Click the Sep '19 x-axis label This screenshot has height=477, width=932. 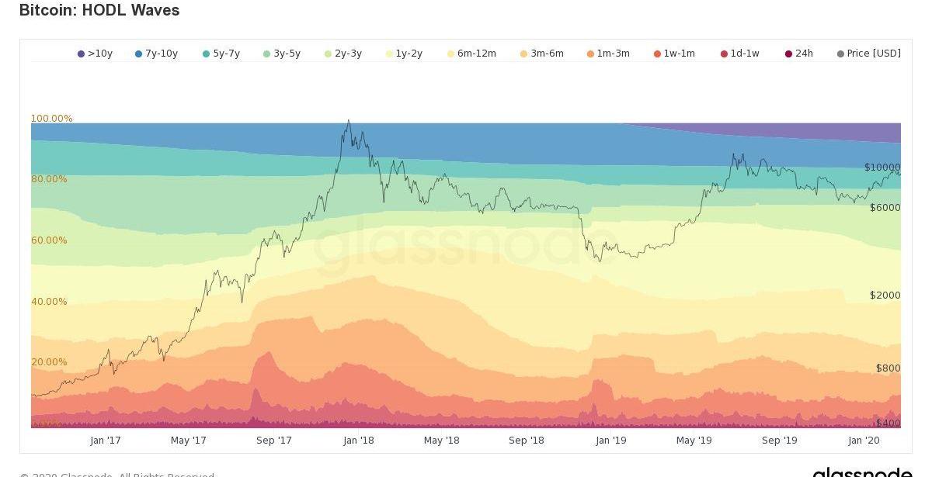[x=779, y=441]
